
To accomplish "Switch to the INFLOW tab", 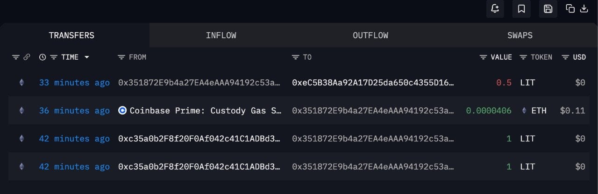I will (x=221, y=35).
